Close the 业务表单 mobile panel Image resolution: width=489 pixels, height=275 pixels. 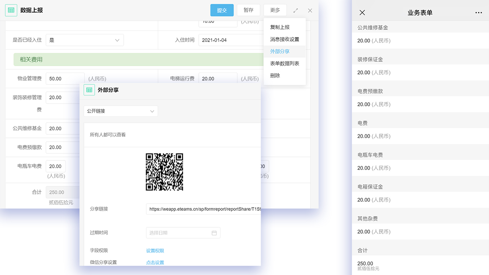pos(362,13)
